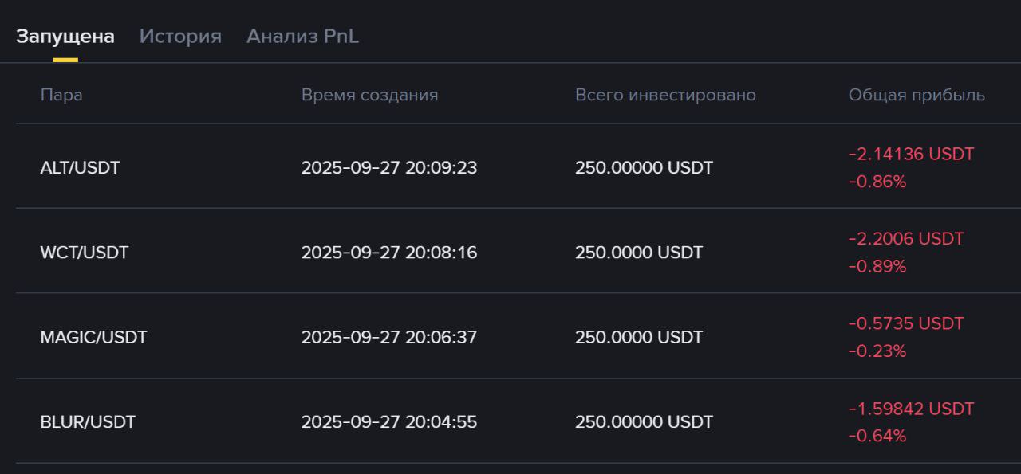Click the -2.2006 USDT profit value
This screenshot has height=474, width=1021.
(x=905, y=239)
